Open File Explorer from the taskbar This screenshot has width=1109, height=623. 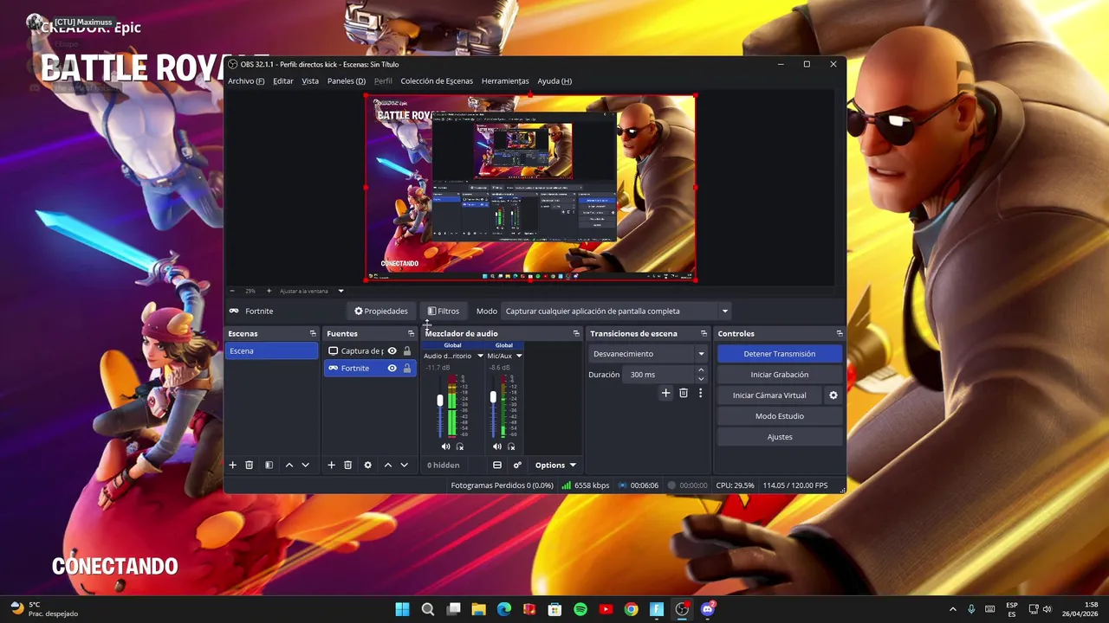tap(478, 609)
